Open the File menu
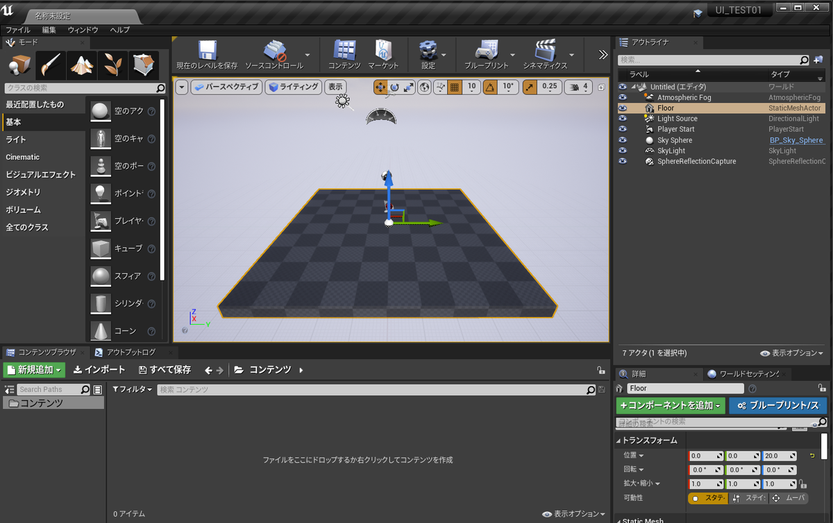The width and height of the screenshot is (833, 523). 18,31
